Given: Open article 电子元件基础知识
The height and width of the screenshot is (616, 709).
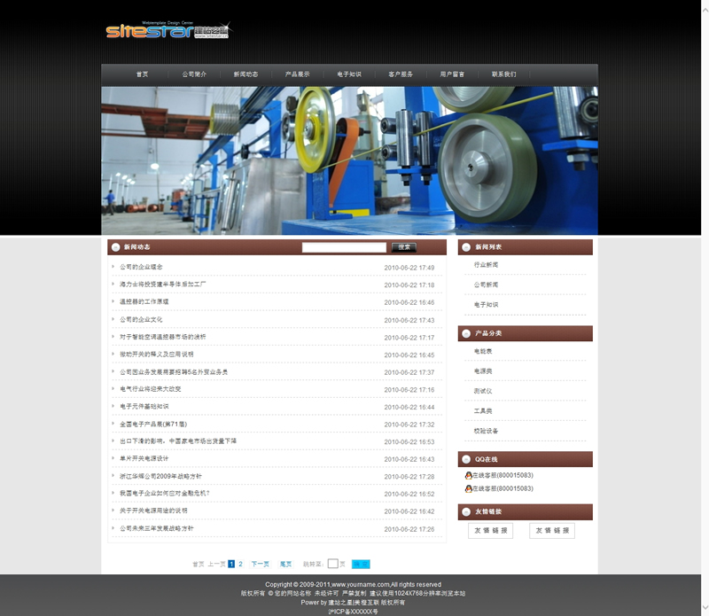Looking at the screenshot, I should pyautogui.click(x=144, y=407).
